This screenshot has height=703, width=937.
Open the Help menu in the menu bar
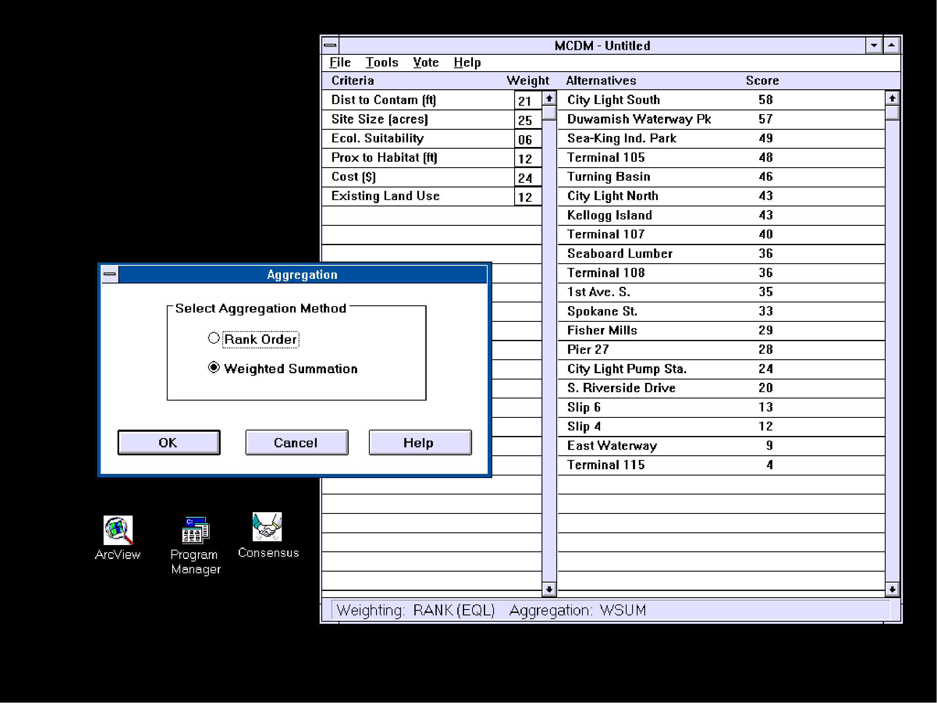pos(467,62)
